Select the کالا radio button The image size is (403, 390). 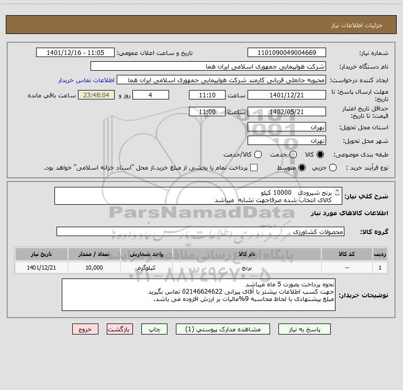(320, 154)
